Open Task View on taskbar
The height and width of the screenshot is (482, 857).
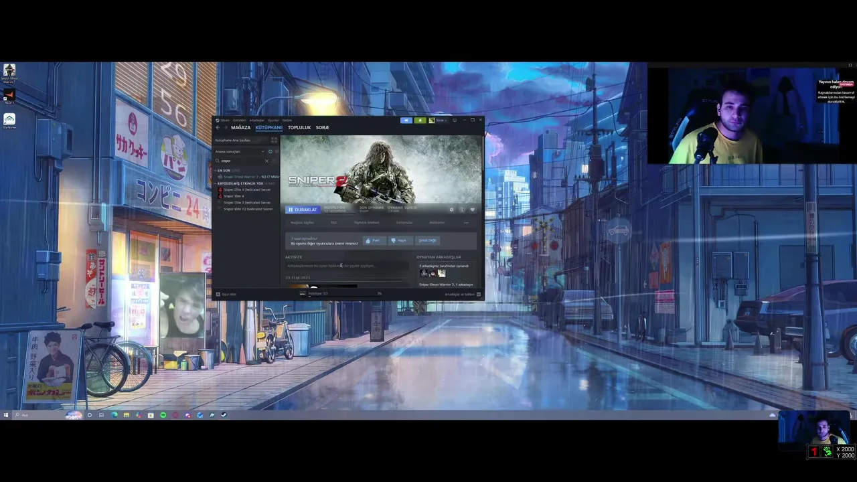pyautogui.click(x=101, y=415)
